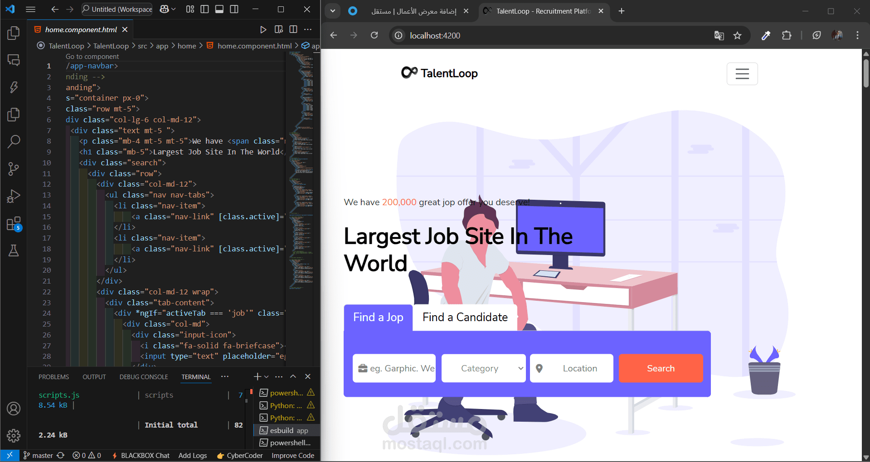Toggle the secondary side bar layout
Image resolution: width=870 pixels, height=462 pixels.
[x=234, y=9]
